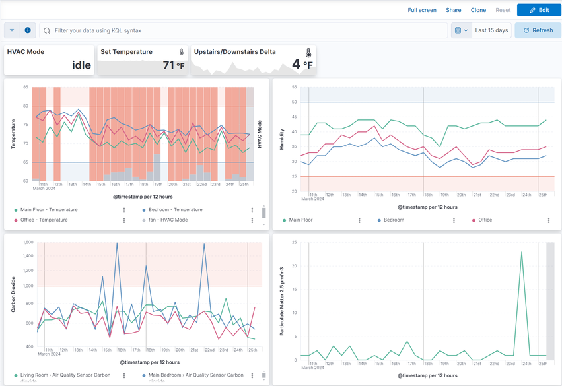The width and height of the screenshot is (562, 386).
Task: Clone this dashboard
Action: [x=478, y=10]
